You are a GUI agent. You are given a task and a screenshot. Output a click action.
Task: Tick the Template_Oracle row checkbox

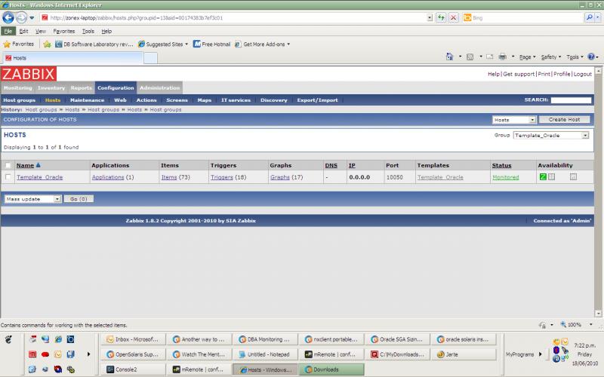tap(8, 177)
